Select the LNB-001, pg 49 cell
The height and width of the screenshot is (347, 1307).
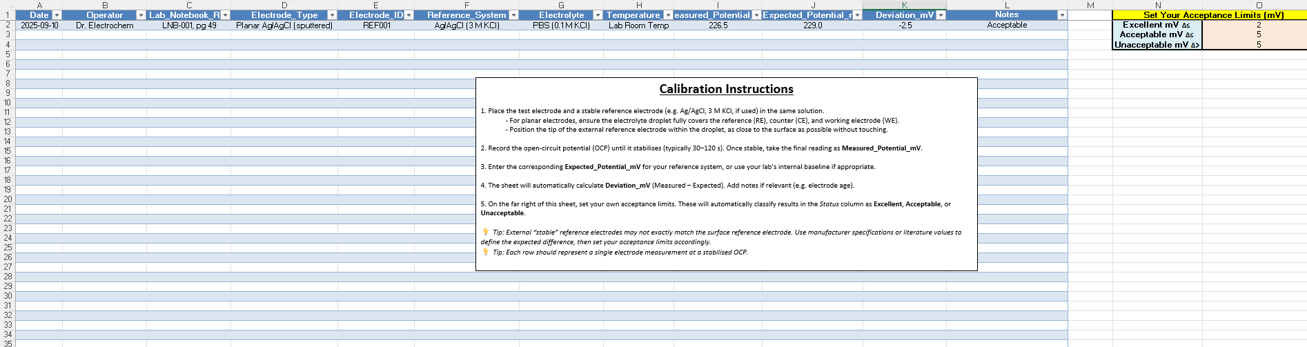pos(188,25)
